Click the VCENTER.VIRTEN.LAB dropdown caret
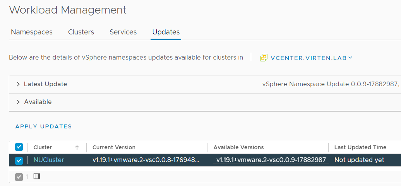Image resolution: width=401 pixels, height=186 pixels. tap(350, 58)
